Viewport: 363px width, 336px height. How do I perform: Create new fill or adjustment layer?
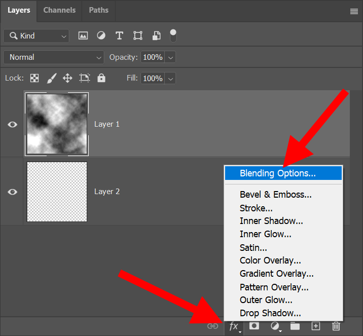[275, 326]
